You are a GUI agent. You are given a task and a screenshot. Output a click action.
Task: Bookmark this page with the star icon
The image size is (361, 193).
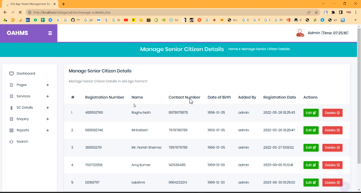316,12
